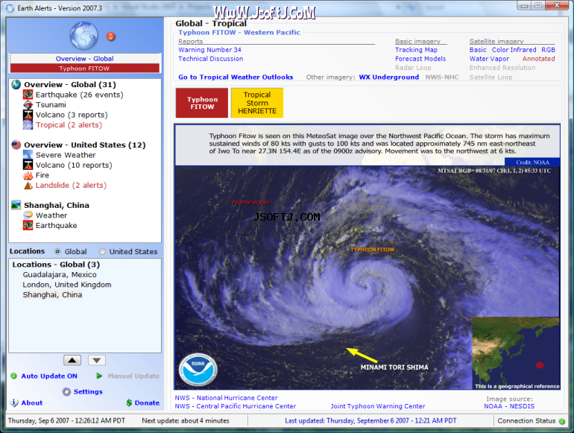Viewport: 574px width, 433px height.
Task: Open Forecast Models link
Action: click(420, 59)
